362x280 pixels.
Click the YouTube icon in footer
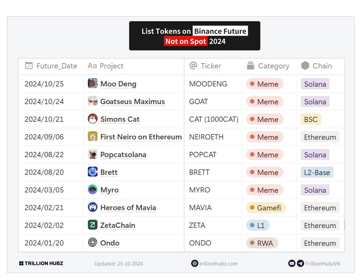(292, 263)
